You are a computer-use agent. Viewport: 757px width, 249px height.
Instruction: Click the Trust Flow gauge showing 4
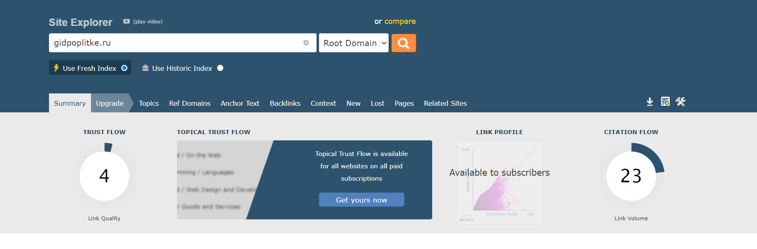point(104,176)
